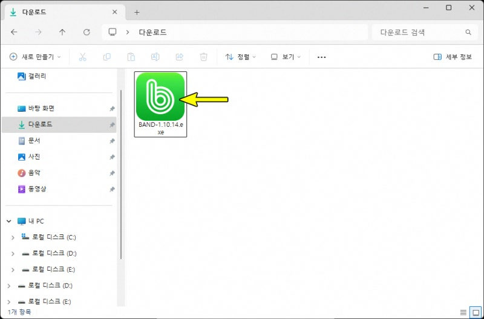The width and height of the screenshot is (484, 319).
Task: Click the sidebar vertical scrollbar
Action: pos(120,175)
